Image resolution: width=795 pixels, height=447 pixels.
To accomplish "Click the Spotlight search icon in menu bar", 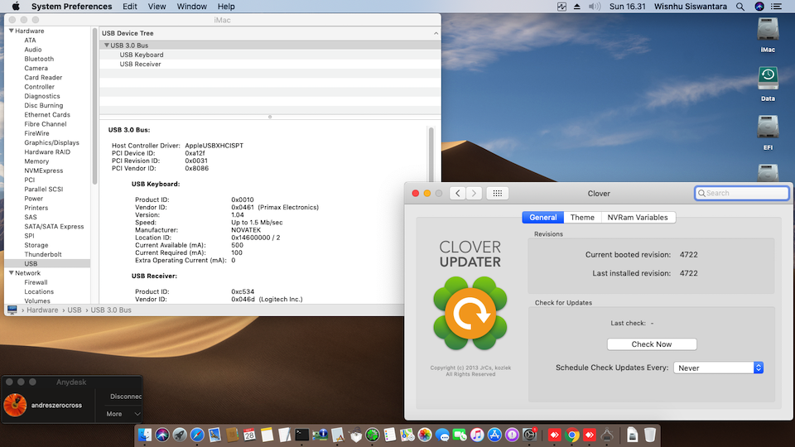I will pos(739,7).
